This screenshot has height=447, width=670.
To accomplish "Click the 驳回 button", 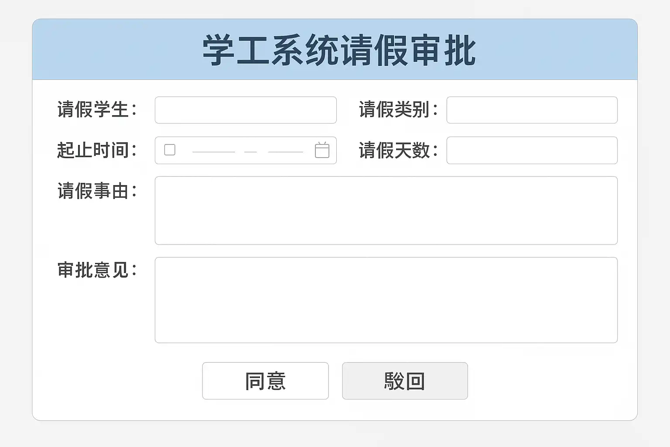I will [405, 381].
